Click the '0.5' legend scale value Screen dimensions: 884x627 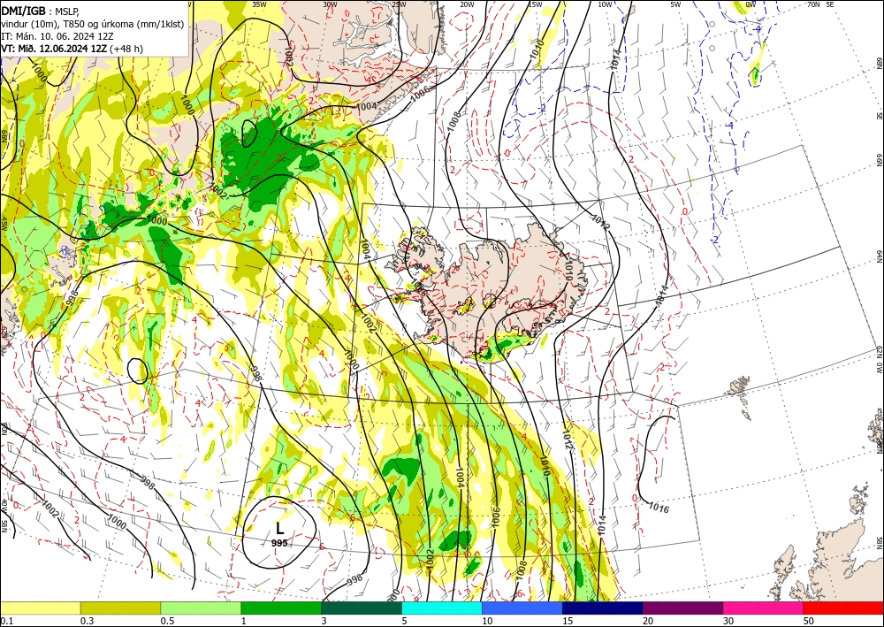167,621
